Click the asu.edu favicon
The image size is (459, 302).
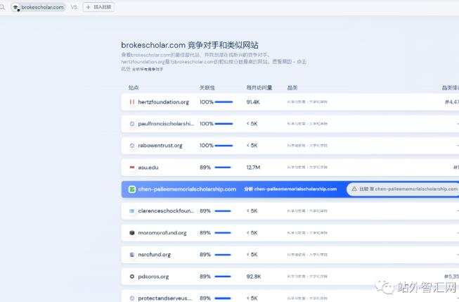132,168
